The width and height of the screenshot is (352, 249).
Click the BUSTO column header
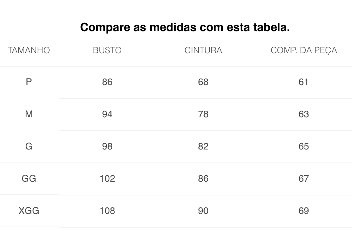point(107,50)
